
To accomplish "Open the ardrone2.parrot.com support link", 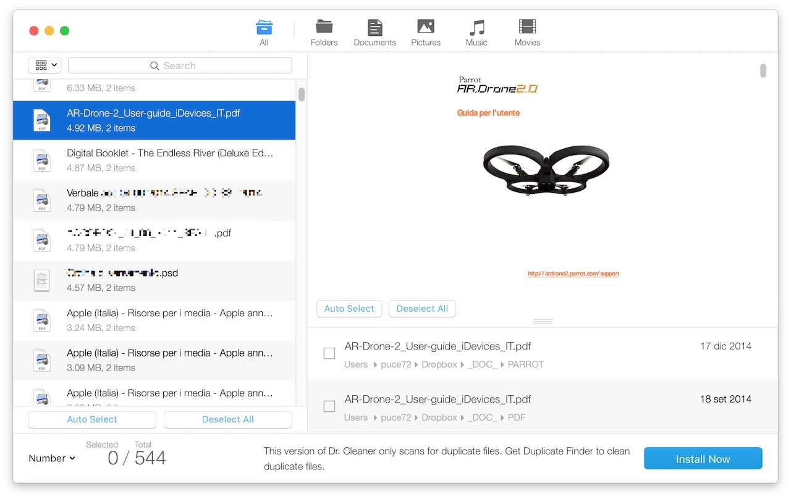I will pyautogui.click(x=573, y=274).
